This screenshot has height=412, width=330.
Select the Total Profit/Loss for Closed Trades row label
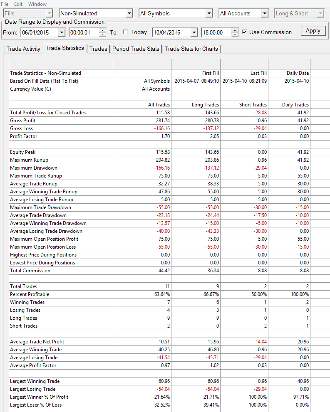pyautogui.click(x=48, y=113)
